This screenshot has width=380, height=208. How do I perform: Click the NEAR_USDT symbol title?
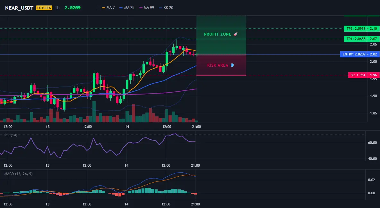click(19, 8)
